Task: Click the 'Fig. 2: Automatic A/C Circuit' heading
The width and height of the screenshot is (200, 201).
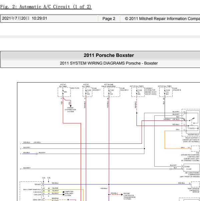Action: pyautogui.click(x=46, y=7)
